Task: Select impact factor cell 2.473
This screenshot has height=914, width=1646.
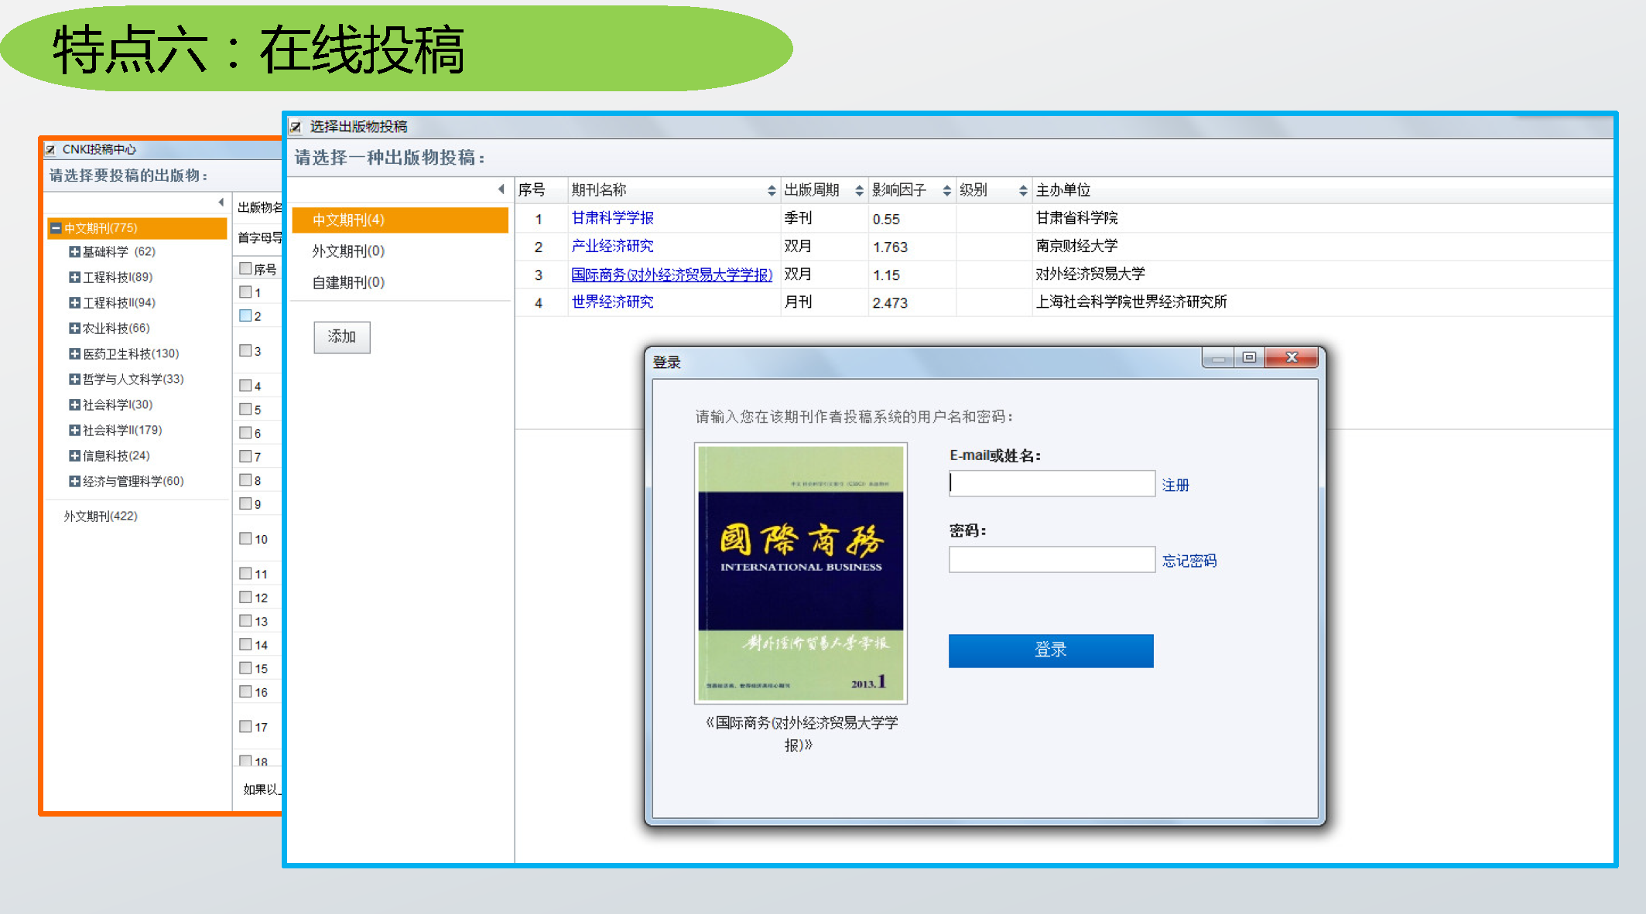Action: pos(890,302)
